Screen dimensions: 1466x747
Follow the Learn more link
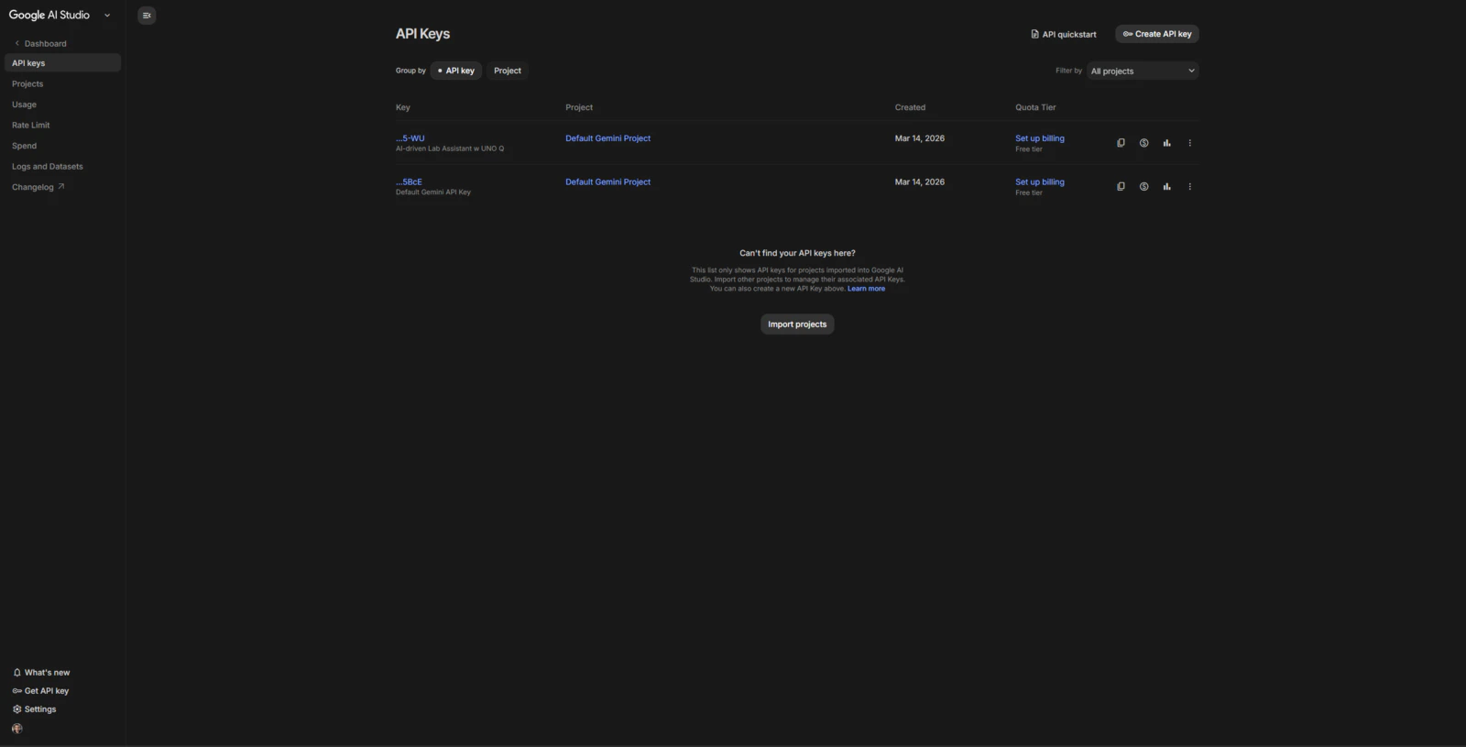coord(867,289)
